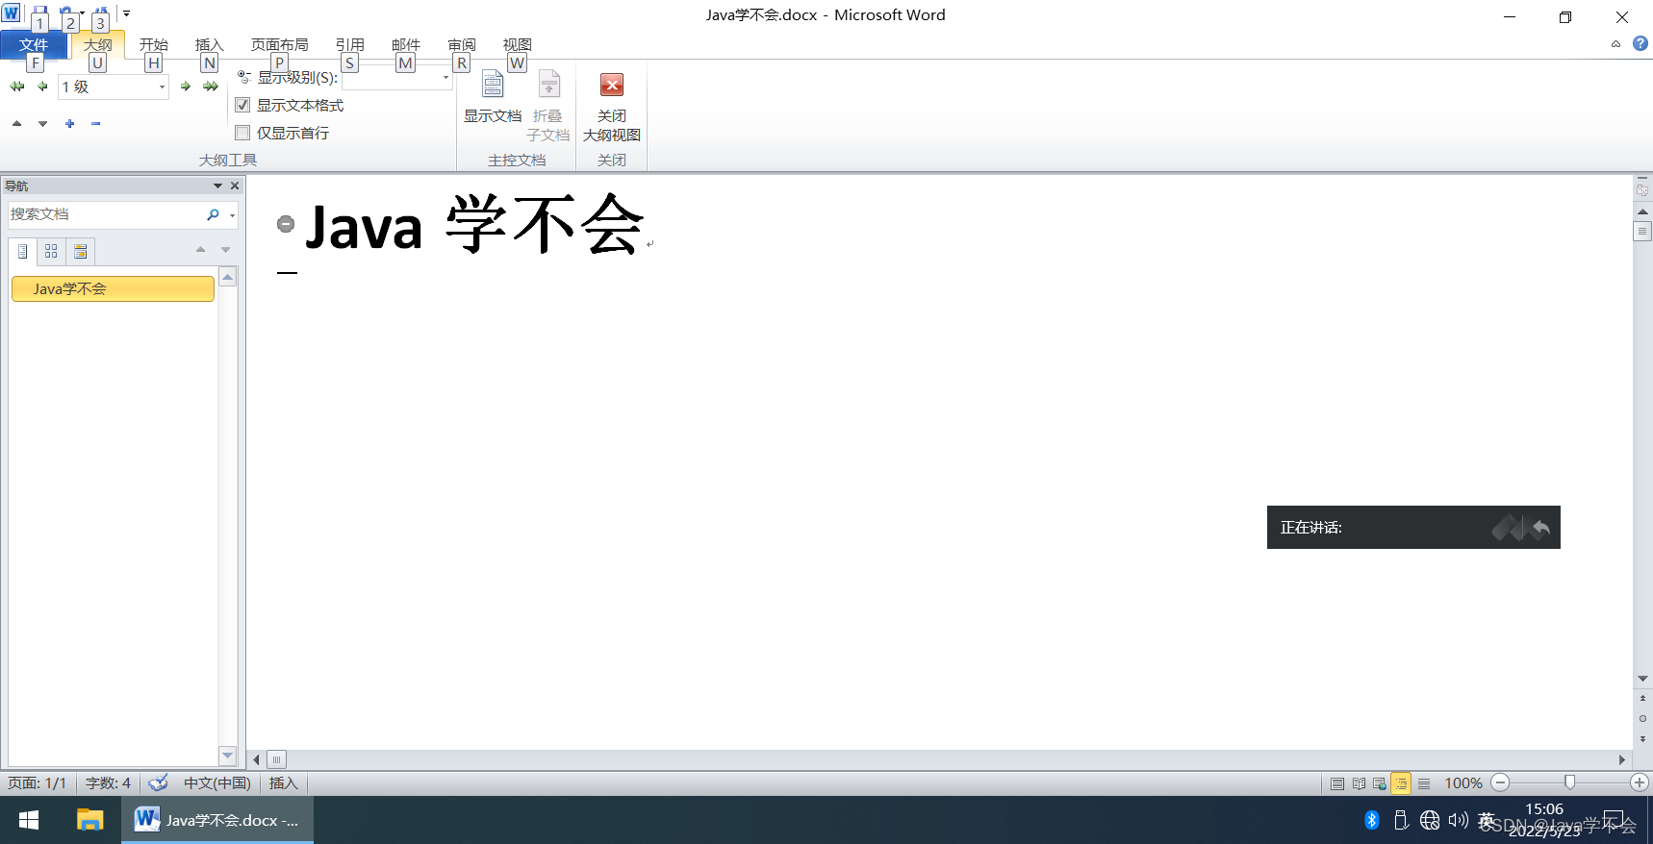The height and width of the screenshot is (844, 1653).
Task: Click volume speaker tray icon
Action: click(x=1459, y=820)
